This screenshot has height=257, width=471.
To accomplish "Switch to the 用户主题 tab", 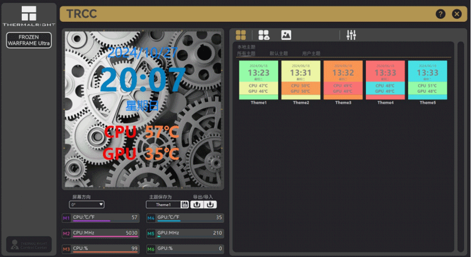I will pyautogui.click(x=311, y=53).
